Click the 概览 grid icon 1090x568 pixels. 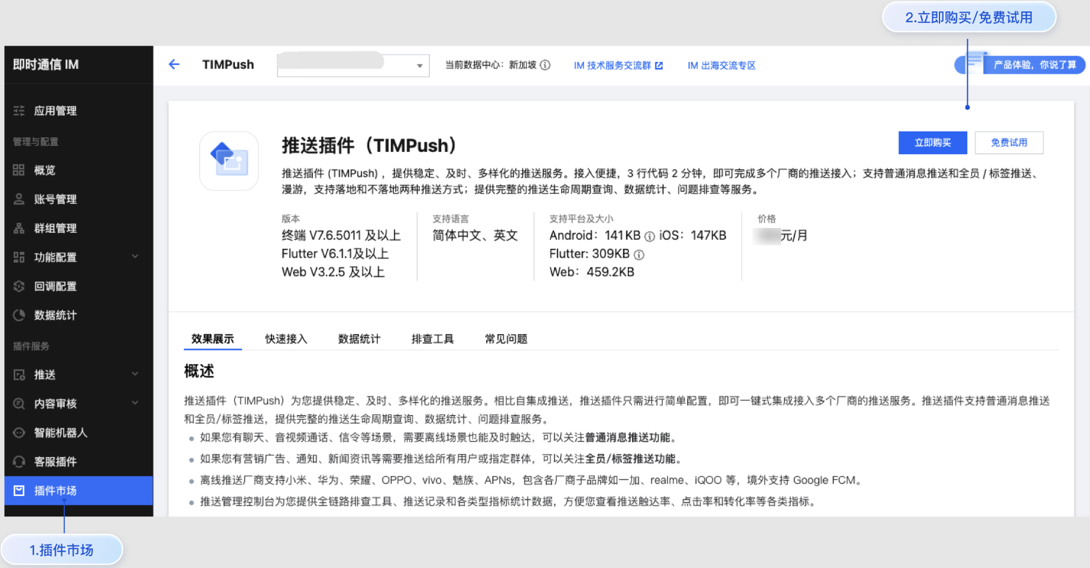[19, 170]
